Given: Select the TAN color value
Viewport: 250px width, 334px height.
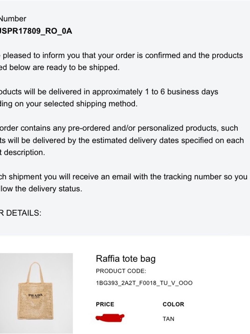Looking at the screenshot, I should pos(168,319).
